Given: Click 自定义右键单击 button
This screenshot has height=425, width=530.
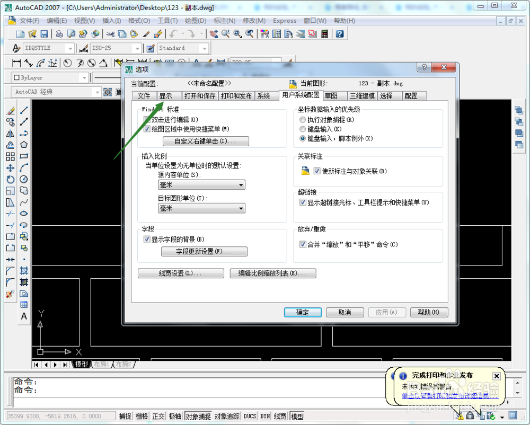Looking at the screenshot, I should coord(206,141).
